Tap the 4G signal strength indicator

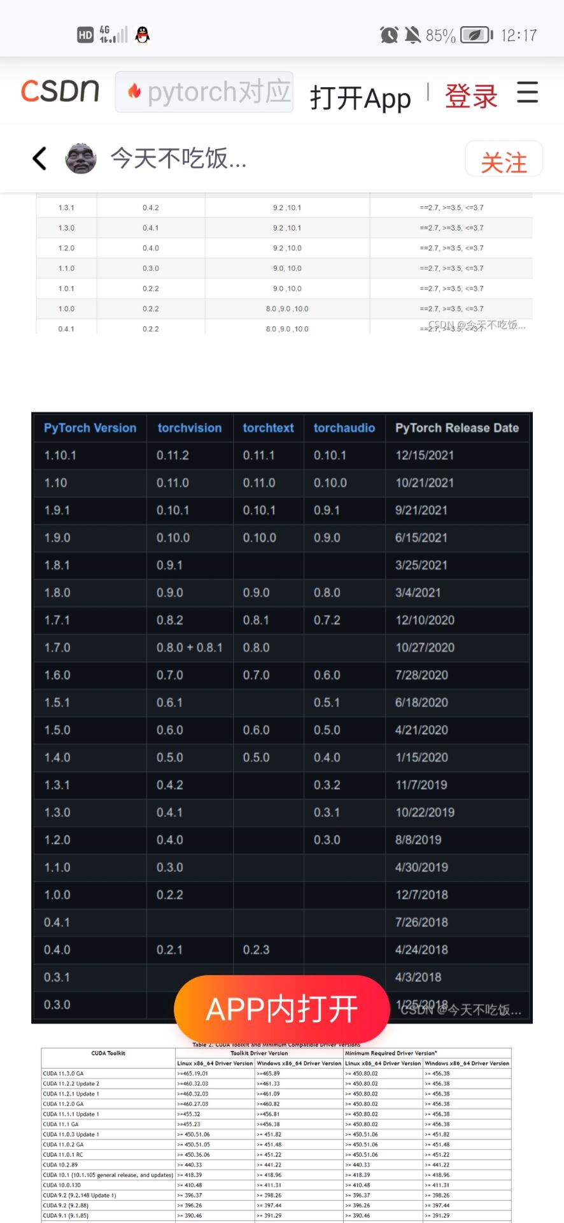point(113,34)
